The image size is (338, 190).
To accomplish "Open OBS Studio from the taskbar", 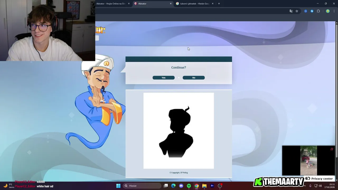I will tap(220, 186).
